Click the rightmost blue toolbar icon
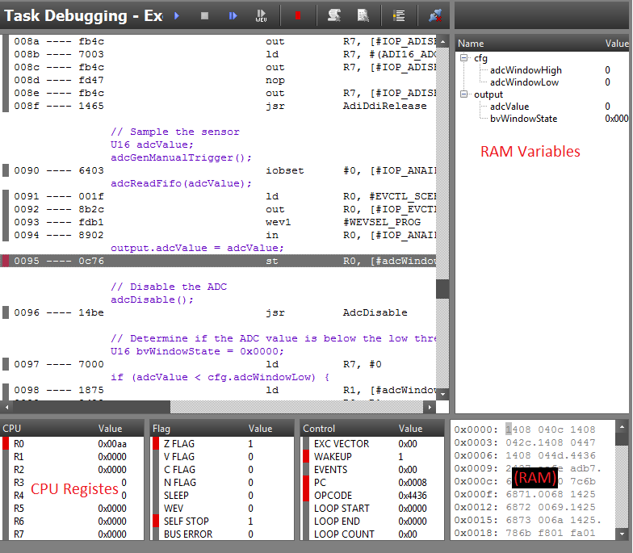This screenshot has width=633, height=553. [435, 15]
